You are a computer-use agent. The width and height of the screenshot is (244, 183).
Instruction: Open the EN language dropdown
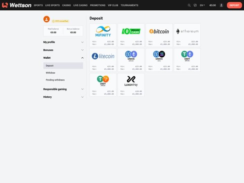point(202,5)
